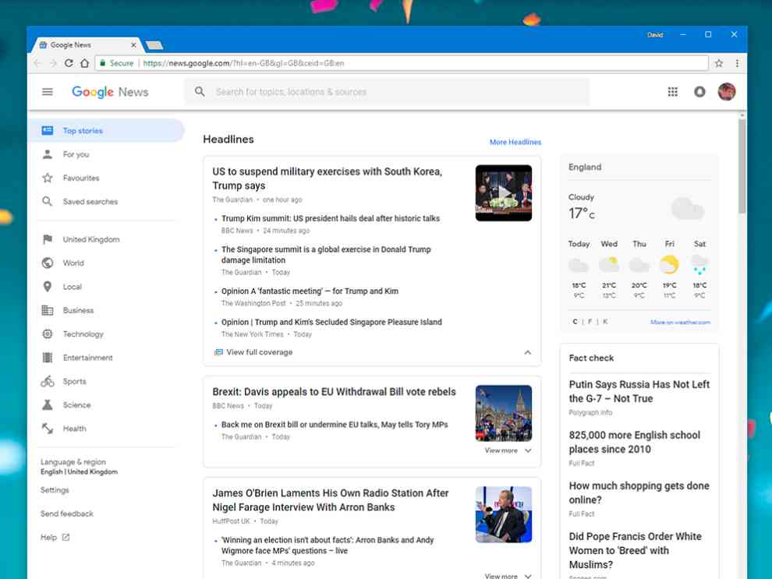This screenshot has height=579, width=772.
Task: Open the notifications bell icon
Action: 699,91
